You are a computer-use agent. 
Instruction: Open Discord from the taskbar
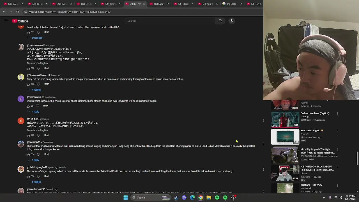[184, 198]
